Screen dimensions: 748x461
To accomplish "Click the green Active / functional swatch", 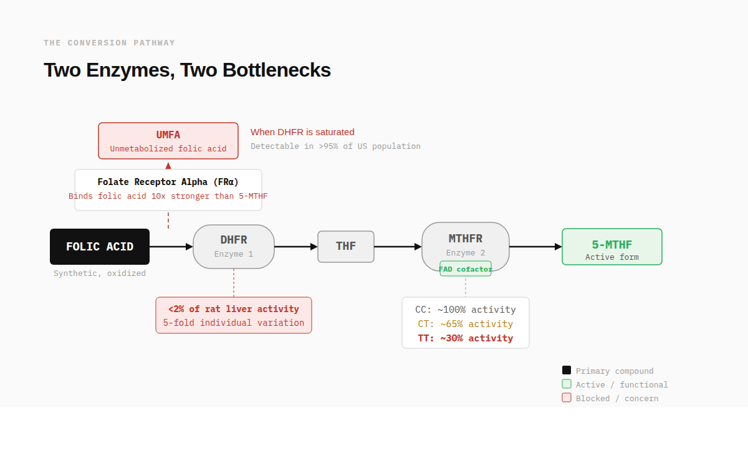I will coord(567,384).
